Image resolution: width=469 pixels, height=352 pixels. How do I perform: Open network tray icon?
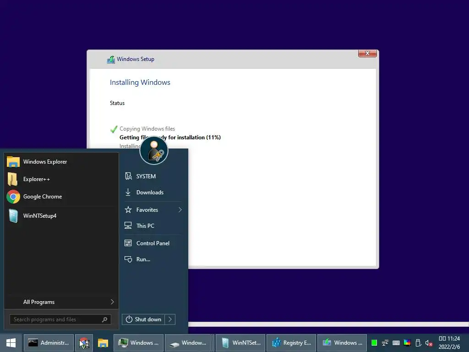[385, 343]
